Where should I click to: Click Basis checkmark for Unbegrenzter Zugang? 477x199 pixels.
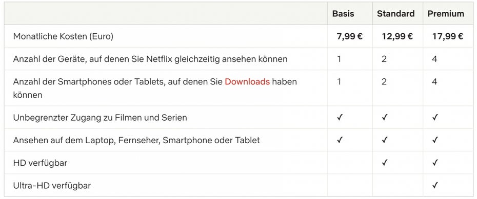coord(340,117)
